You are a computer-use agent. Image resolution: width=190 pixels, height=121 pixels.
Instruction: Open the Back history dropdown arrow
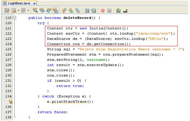18,10
